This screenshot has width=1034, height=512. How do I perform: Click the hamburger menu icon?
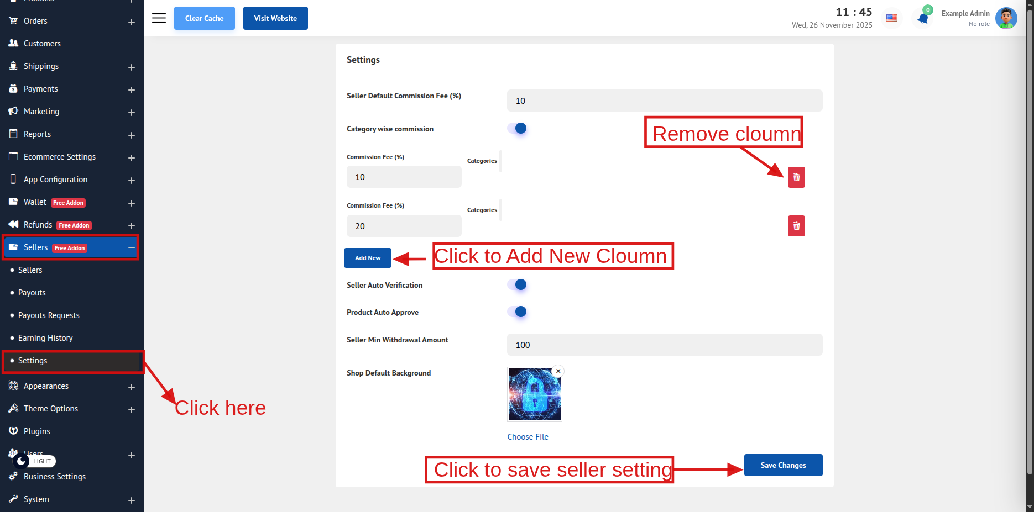pyautogui.click(x=159, y=18)
